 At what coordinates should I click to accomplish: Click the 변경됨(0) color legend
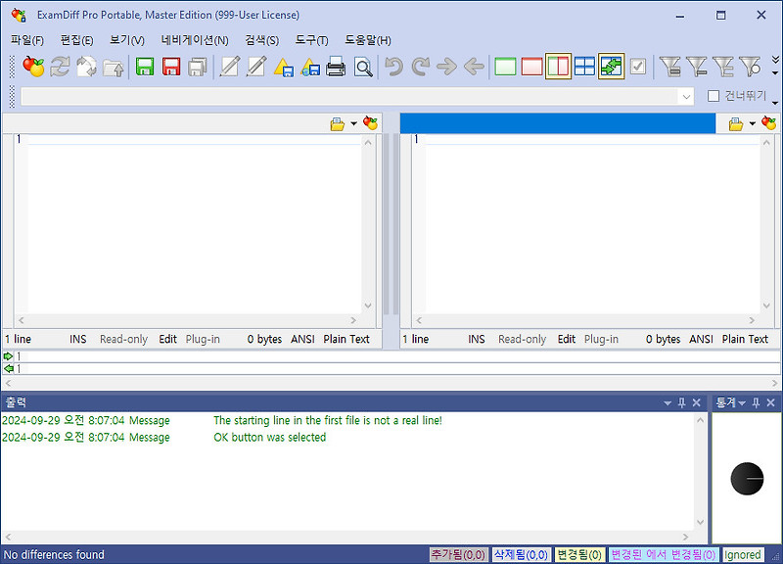579,554
